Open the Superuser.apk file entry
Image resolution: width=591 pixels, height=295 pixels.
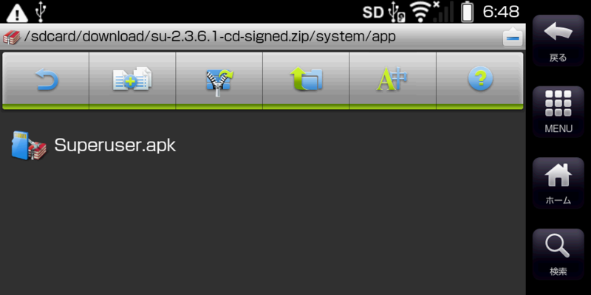263,145
